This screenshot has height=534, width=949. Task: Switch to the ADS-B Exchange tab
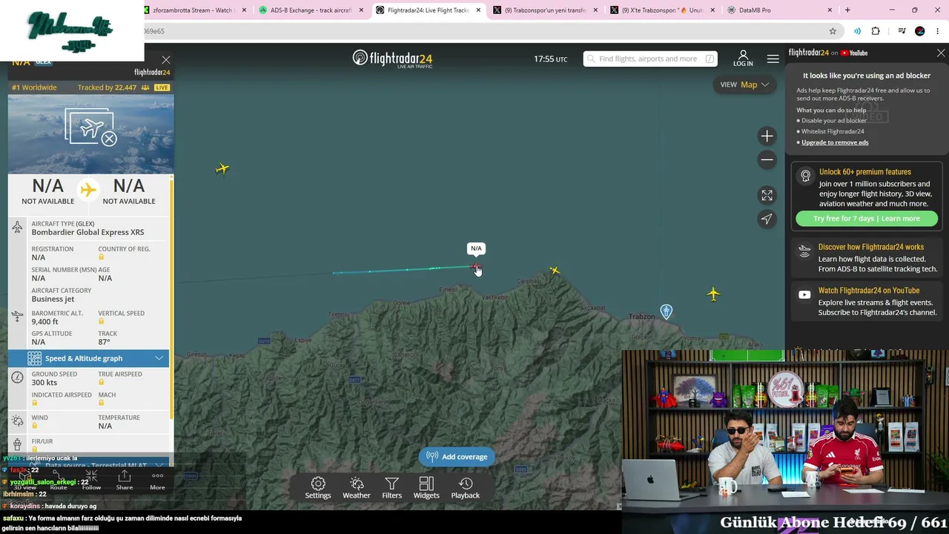click(x=311, y=10)
